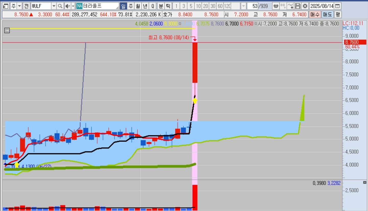
Task: Select the daily 일 period
Action: pos(123,6)
